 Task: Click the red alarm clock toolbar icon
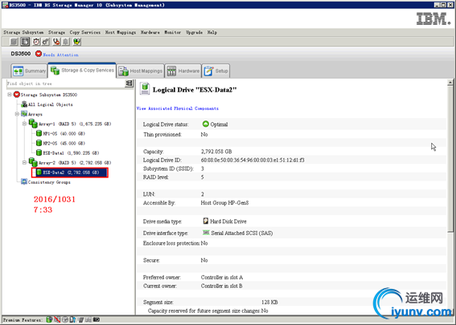click(x=36, y=42)
